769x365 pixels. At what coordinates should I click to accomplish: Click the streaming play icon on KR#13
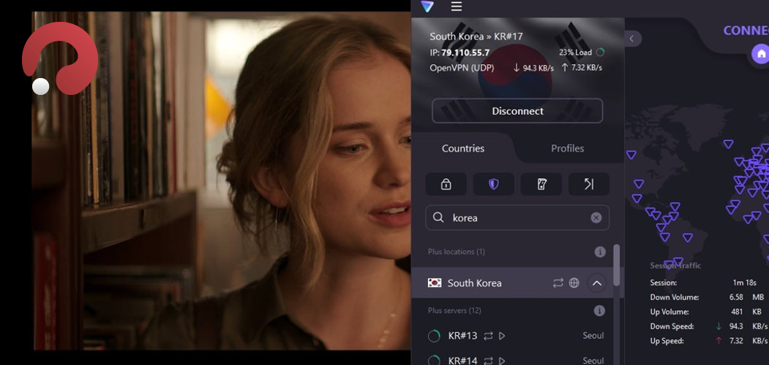pos(502,336)
